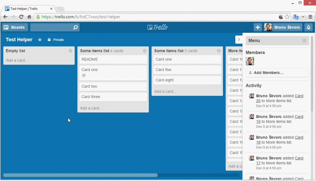The width and height of the screenshot is (316, 181).
Task: Open notifications via the bell icon
Action: (309, 27)
